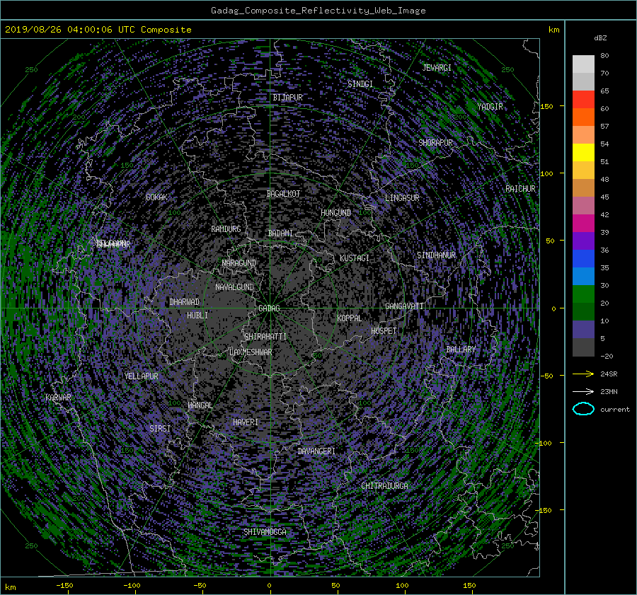Click the RAICHUR city label
637x595 pixels.
520,189
